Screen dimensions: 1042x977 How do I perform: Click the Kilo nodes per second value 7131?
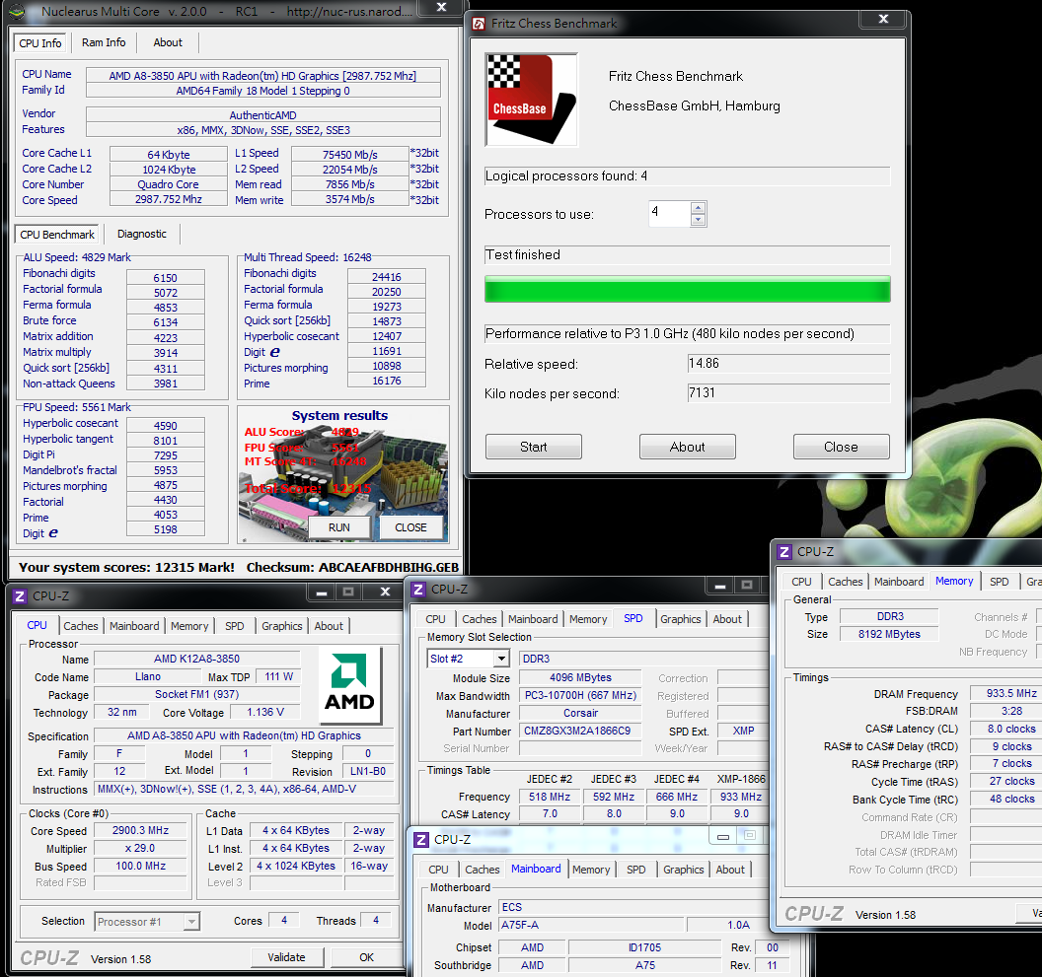788,393
